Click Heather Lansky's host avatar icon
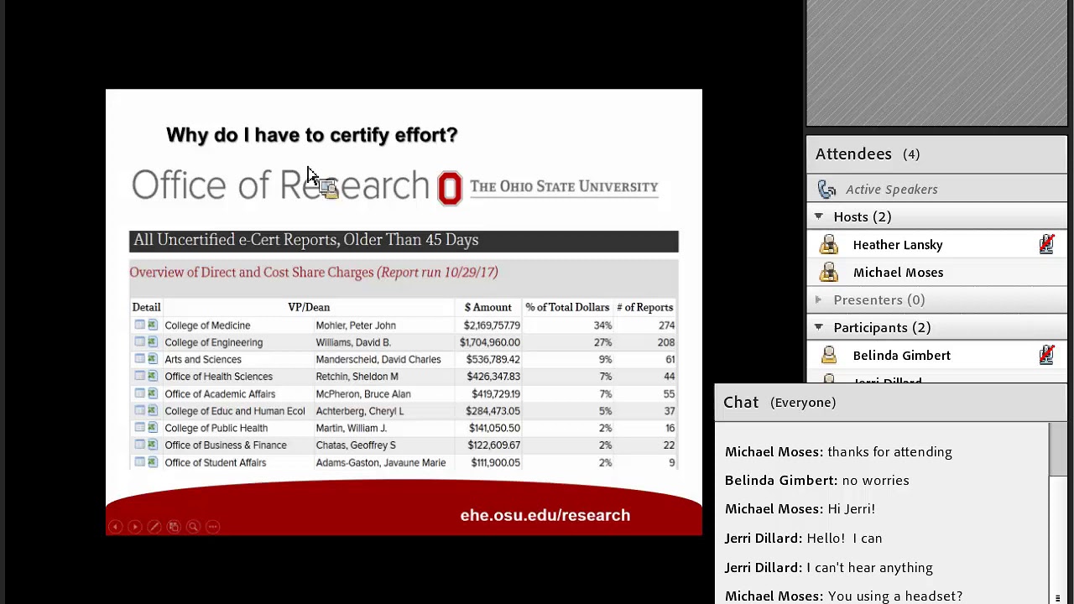This screenshot has width=1074, height=604. [829, 244]
